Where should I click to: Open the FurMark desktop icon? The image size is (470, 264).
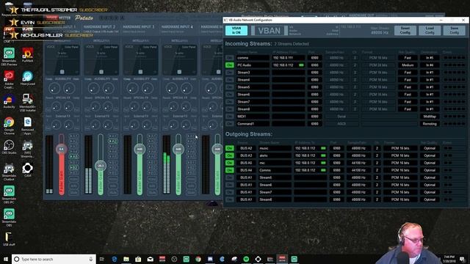tap(28, 55)
